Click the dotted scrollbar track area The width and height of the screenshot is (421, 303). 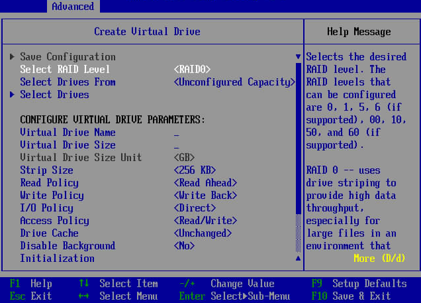pyautogui.click(x=298, y=233)
